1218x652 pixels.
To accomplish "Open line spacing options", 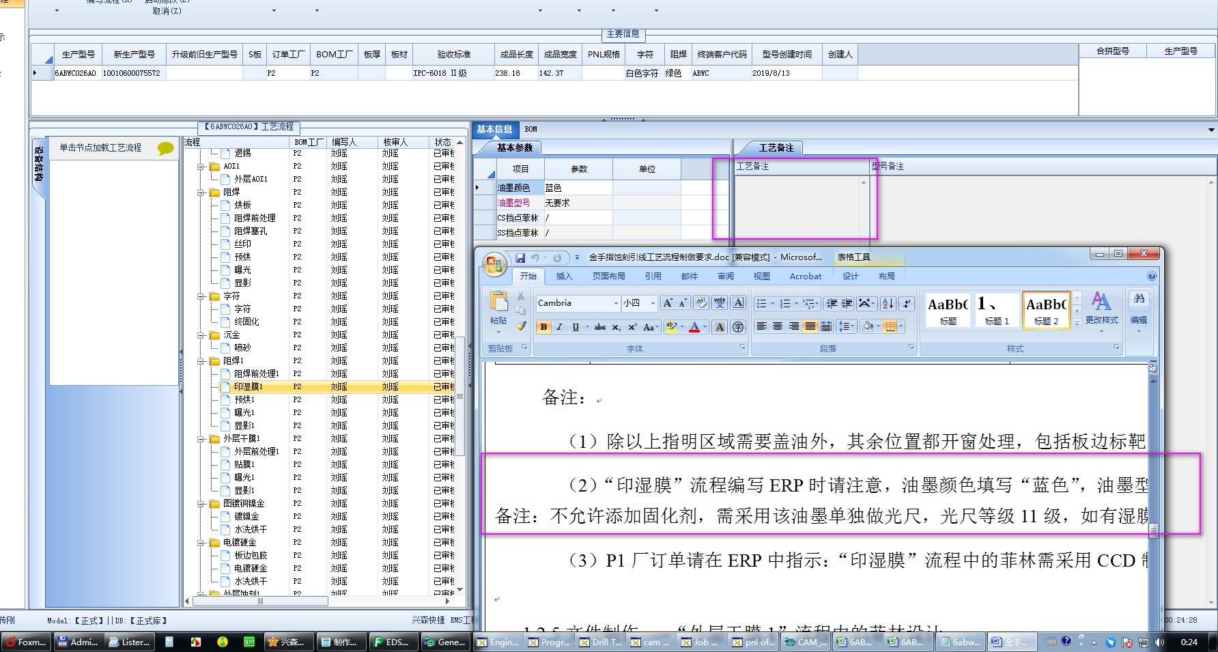I will [x=846, y=326].
